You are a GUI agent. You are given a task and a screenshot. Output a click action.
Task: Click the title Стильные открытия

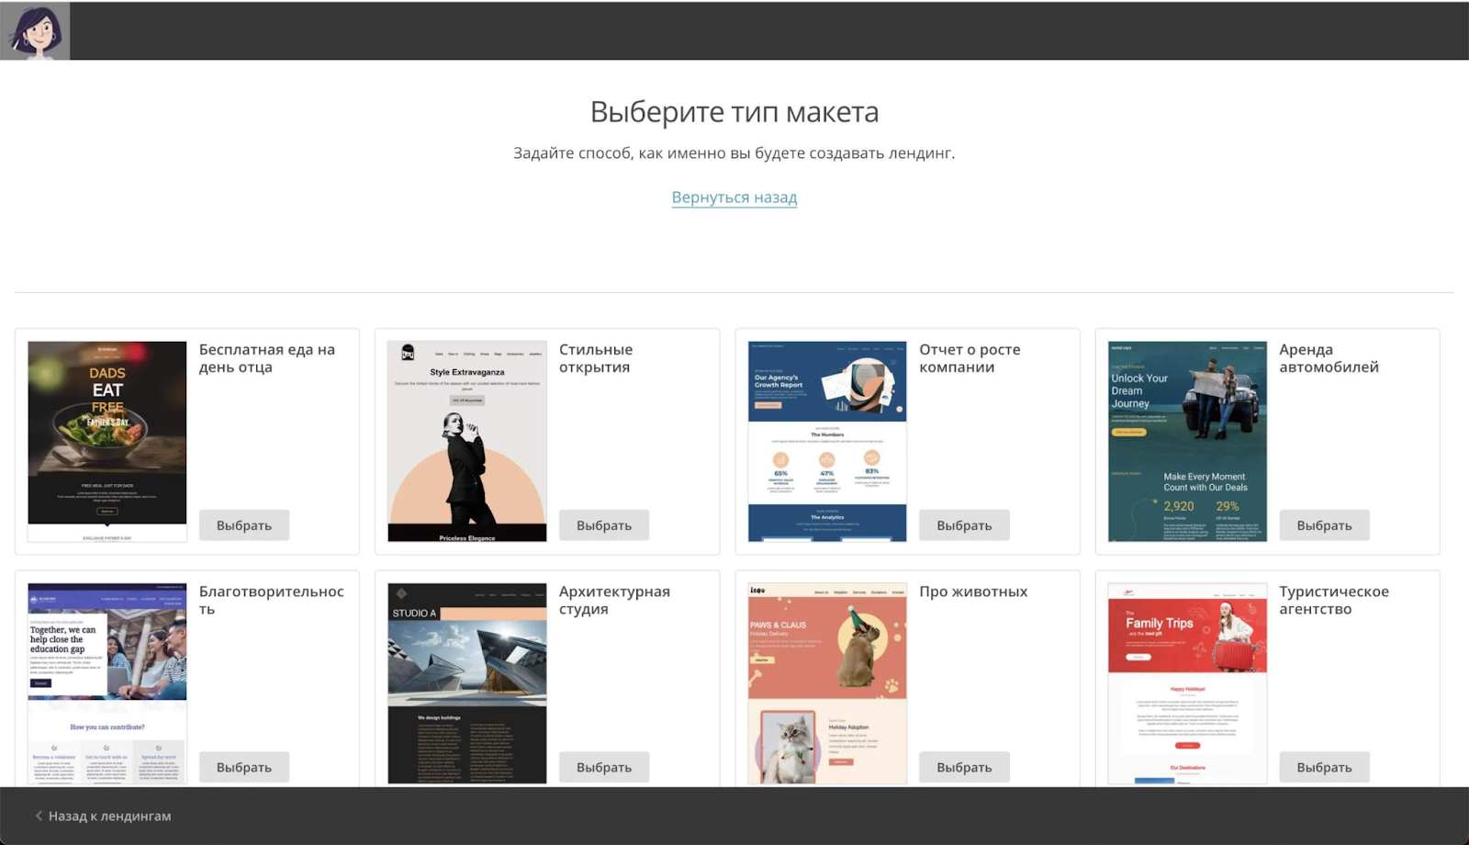[x=596, y=358]
